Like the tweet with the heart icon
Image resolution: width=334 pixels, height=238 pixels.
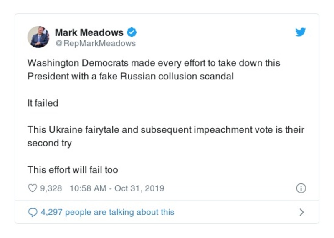click(33, 188)
